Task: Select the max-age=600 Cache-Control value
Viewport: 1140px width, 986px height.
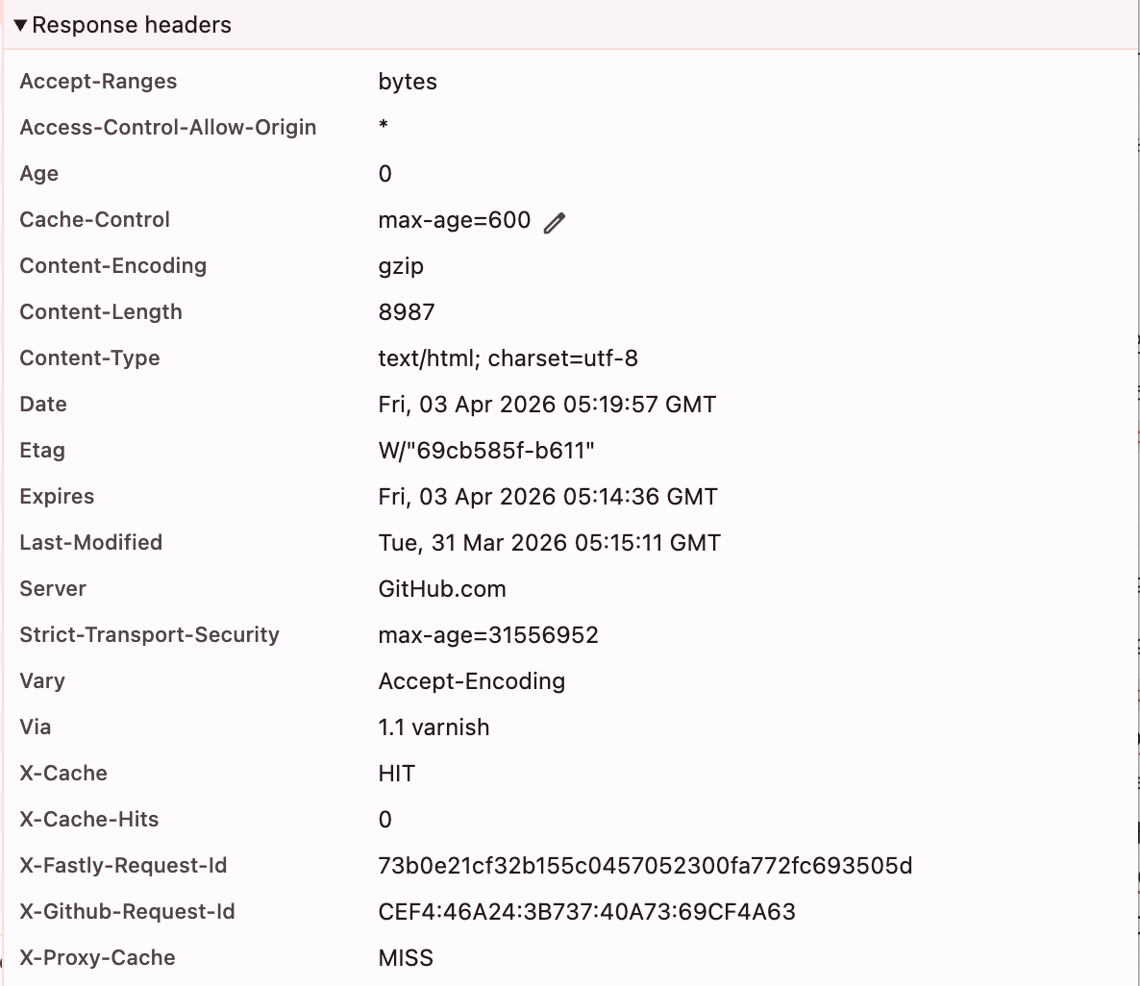Action: 454,220
